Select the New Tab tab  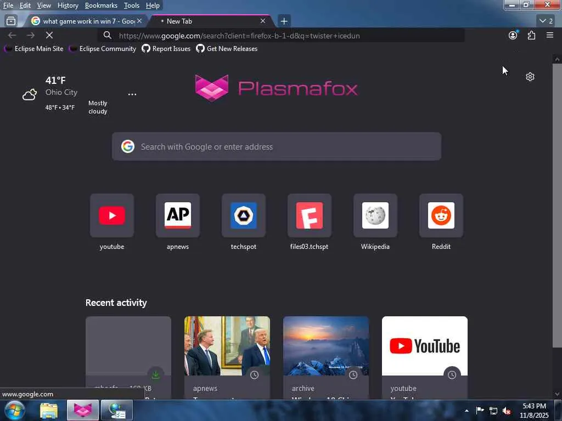pyautogui.click(x=211, y=21)
